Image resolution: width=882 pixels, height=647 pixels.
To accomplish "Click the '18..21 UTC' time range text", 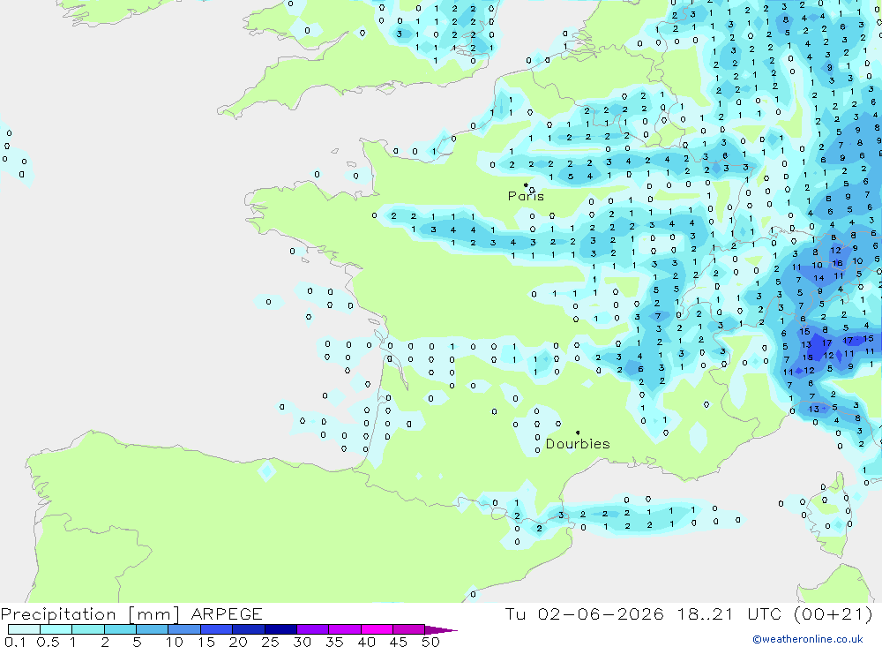I will tap(729, 614).
